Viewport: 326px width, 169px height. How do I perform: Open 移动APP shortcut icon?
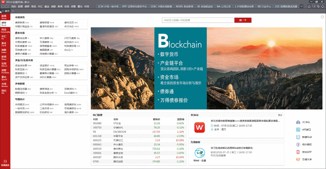(x=298, y=152)
